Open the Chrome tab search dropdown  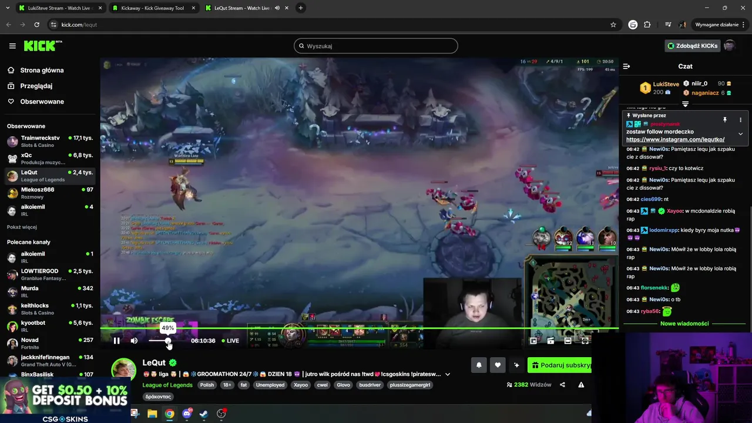7,8
